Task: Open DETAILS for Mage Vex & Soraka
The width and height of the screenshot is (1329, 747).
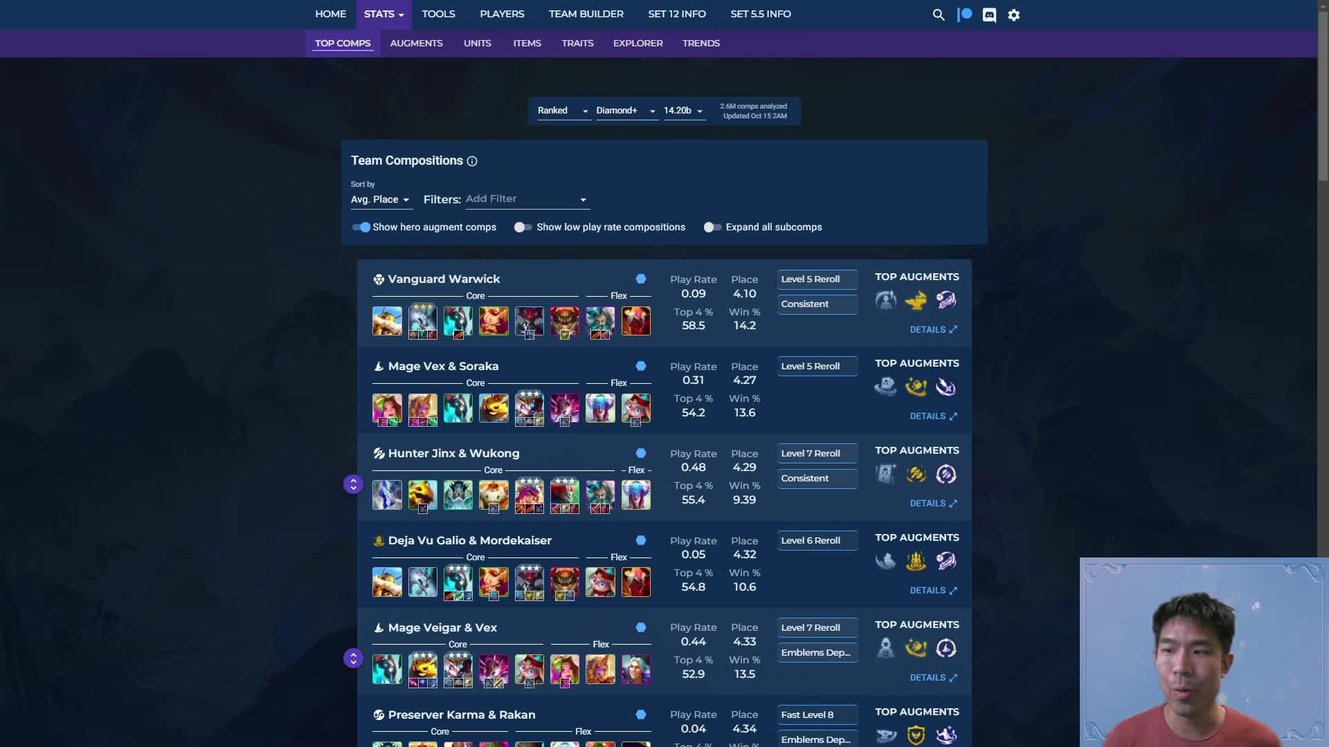Action: (x=934, y=416)
